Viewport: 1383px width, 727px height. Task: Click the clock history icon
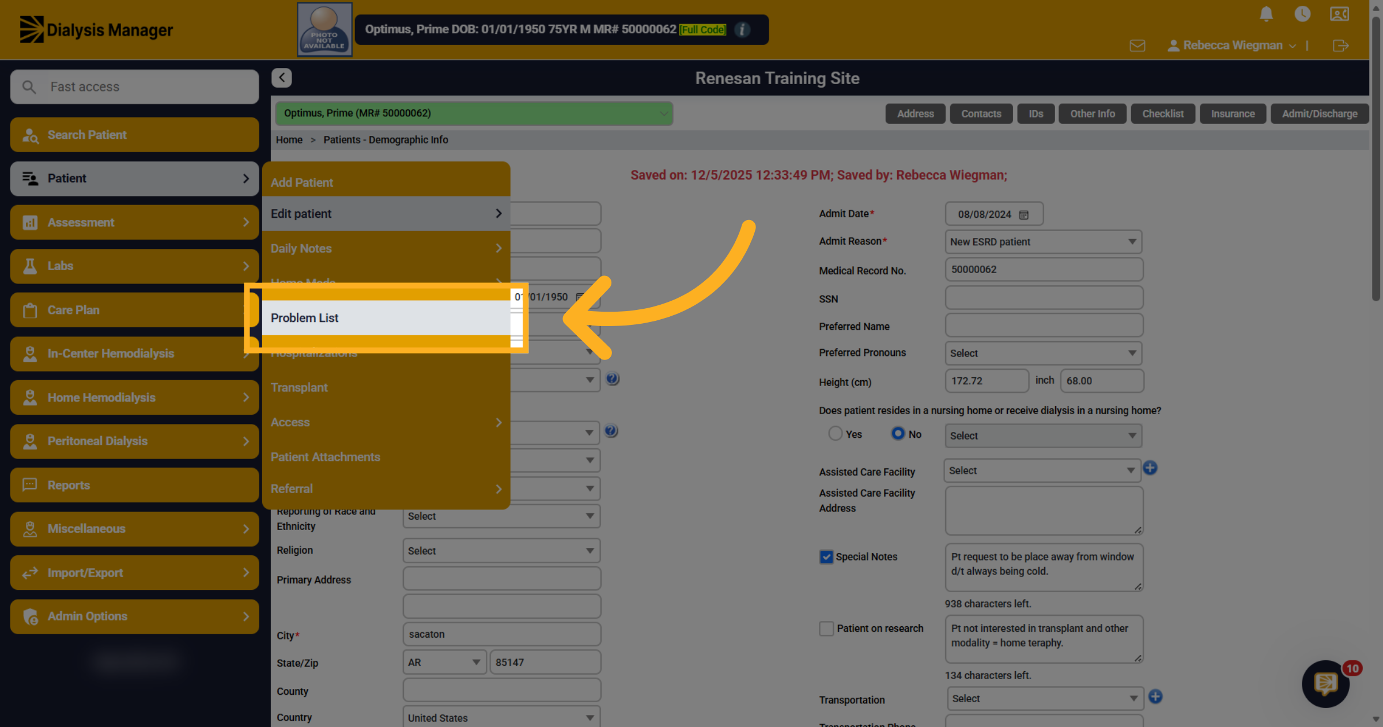[x=1302, y=14]
